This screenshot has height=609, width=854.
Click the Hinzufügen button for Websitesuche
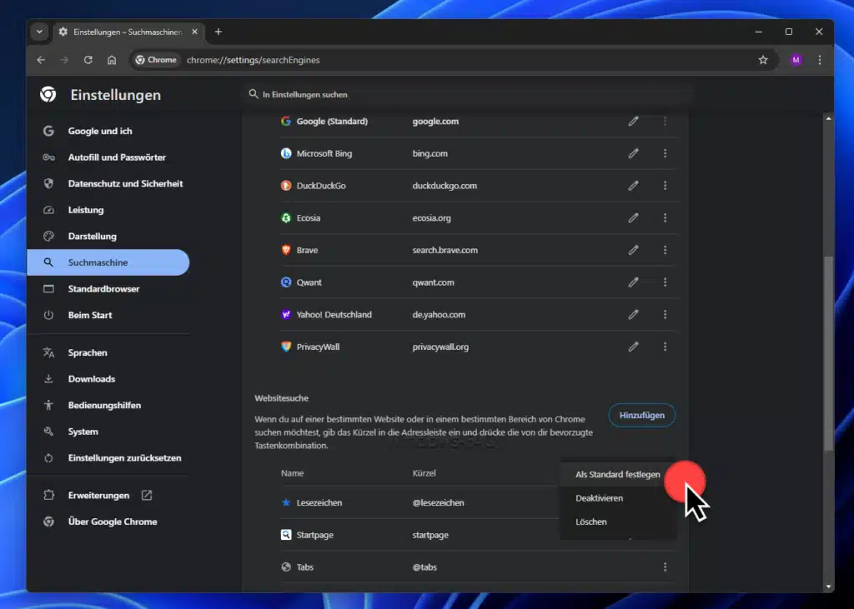(x=641, y=415)
